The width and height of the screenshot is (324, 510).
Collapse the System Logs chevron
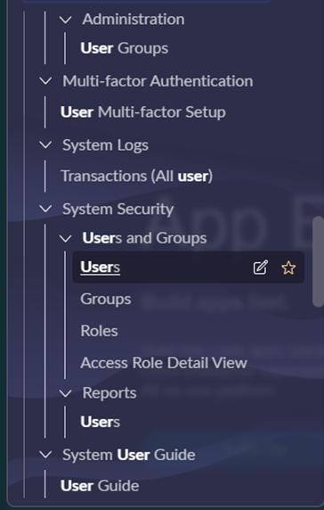click(45, 144)
